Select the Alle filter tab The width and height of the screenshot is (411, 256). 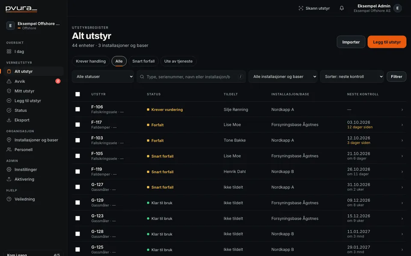119,61
